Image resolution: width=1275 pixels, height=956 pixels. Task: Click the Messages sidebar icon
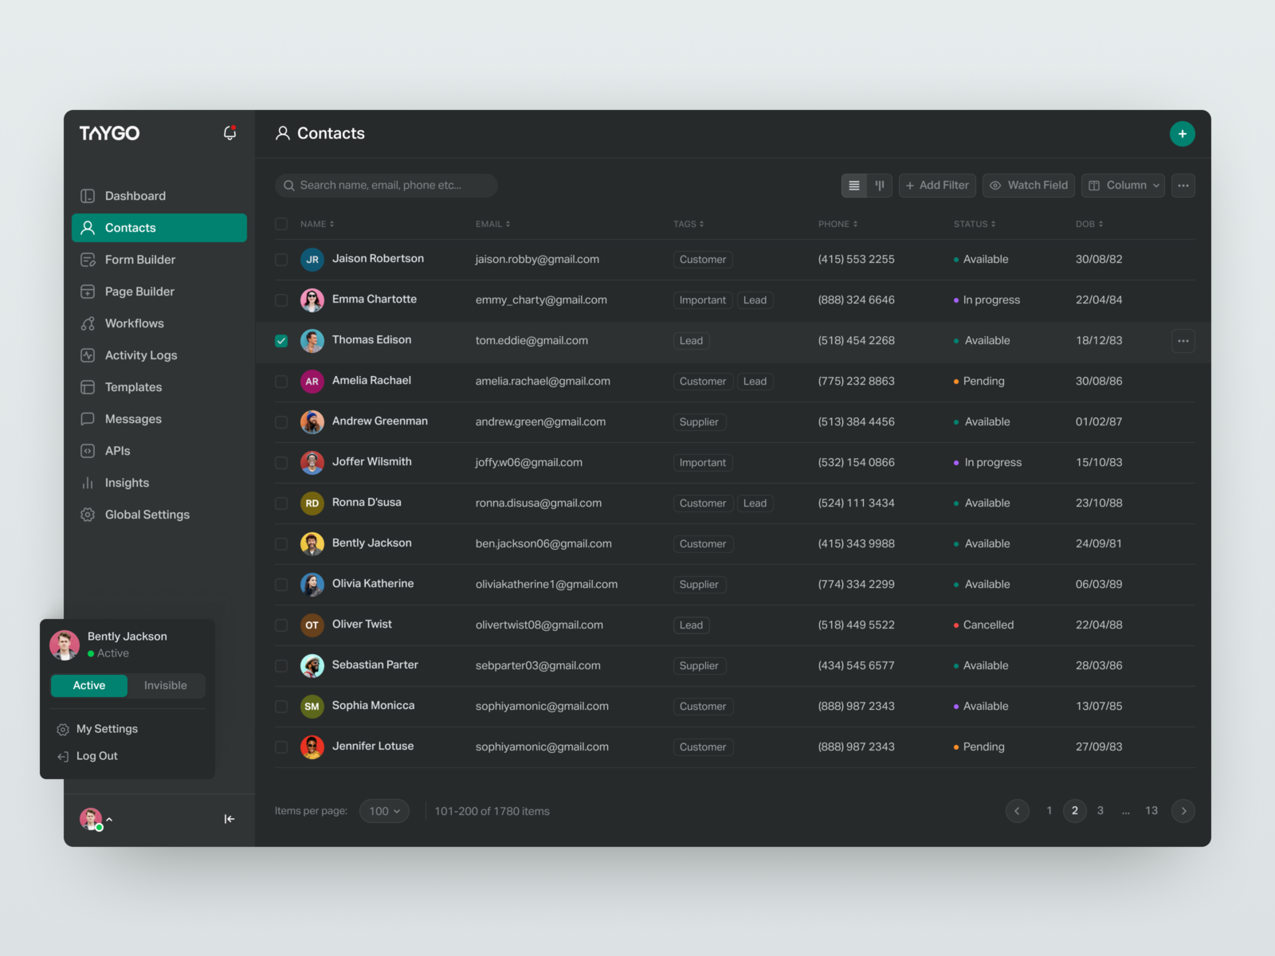click(88, 418)
